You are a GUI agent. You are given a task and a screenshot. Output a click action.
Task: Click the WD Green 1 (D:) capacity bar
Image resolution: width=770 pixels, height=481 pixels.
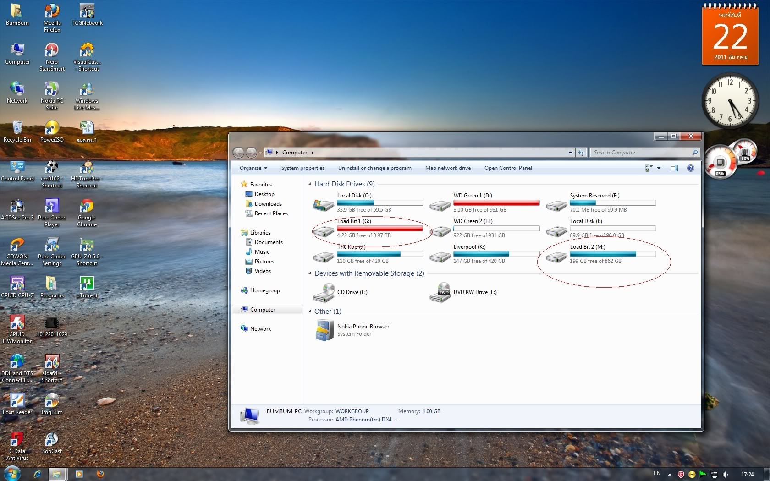[496, 203]
